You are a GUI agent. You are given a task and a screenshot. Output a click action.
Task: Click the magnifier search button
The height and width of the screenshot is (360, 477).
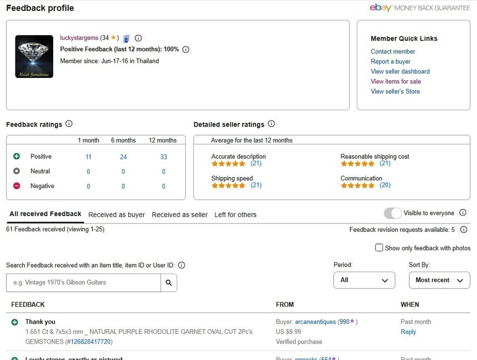coord(169,283)
